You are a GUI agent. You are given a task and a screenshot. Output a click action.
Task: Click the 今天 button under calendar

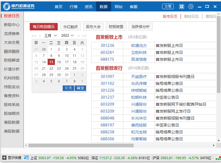68,88
